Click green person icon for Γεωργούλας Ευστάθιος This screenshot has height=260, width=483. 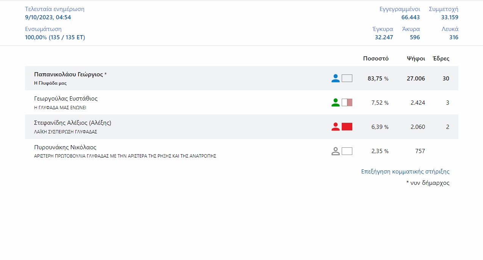pos(335,102)
